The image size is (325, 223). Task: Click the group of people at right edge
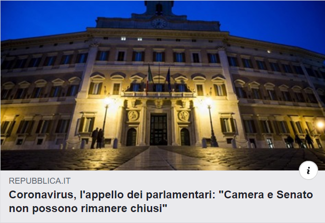(x=300, y=141)
